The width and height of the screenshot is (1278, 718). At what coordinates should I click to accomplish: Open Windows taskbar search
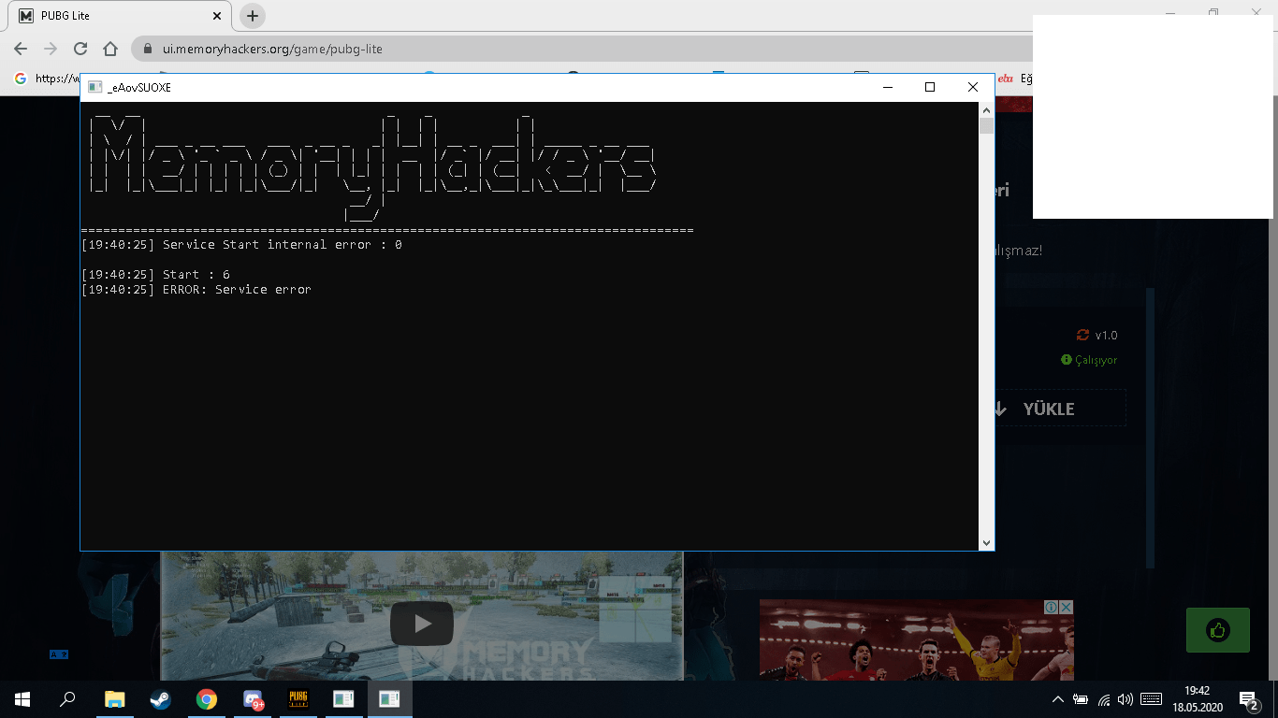coord(67,698)
